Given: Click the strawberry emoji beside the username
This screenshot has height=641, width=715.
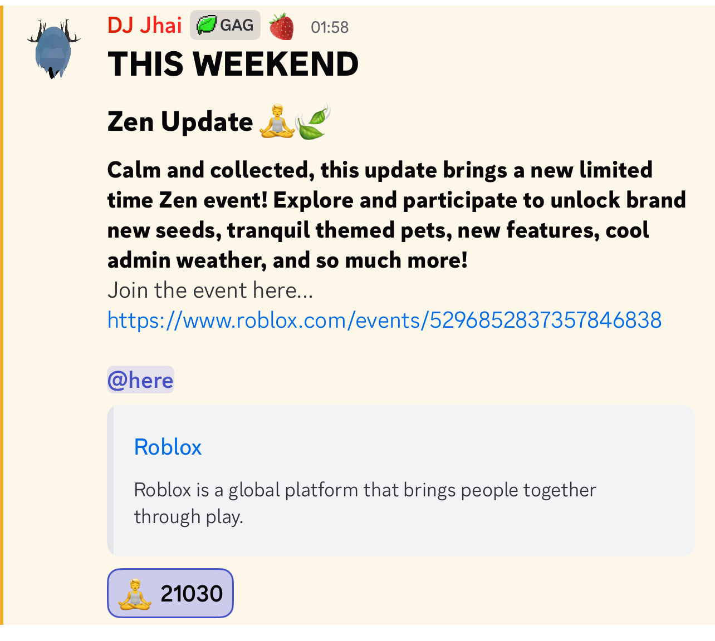Looking at the screenshot, I should tap(281, 26).
